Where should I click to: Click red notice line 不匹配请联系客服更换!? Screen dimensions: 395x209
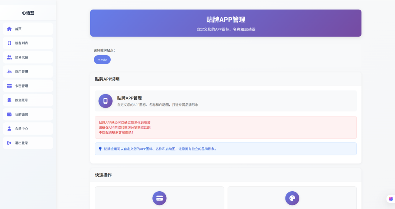coord(116,132)
